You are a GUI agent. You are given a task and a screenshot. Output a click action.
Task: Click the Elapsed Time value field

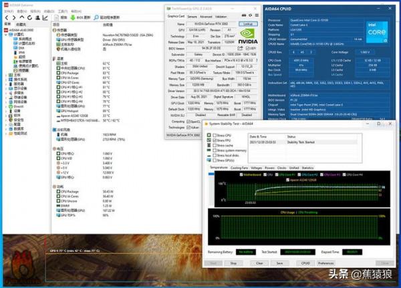[x=352, y=252]
